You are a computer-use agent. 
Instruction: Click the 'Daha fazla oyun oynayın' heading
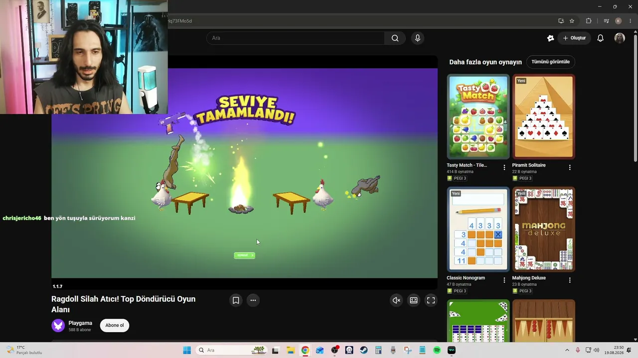485,62
